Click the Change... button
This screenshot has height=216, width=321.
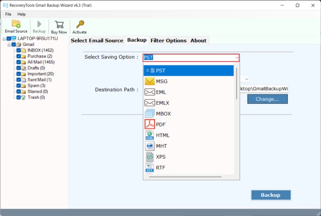pos(267,99)
